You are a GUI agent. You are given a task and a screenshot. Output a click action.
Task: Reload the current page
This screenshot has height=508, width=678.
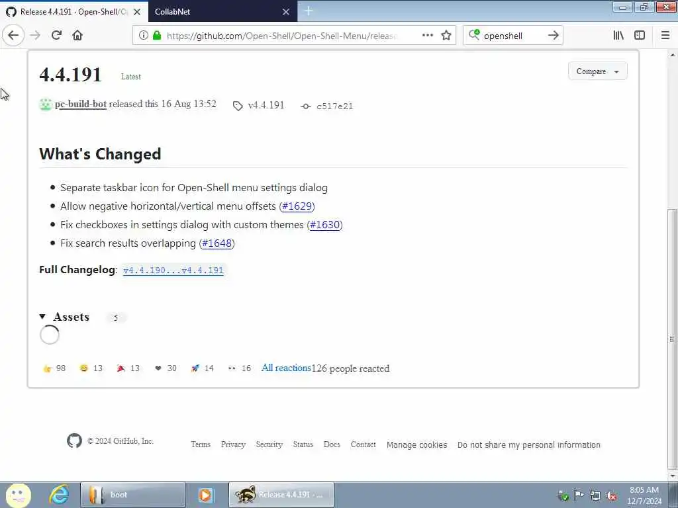click(56, 36)
